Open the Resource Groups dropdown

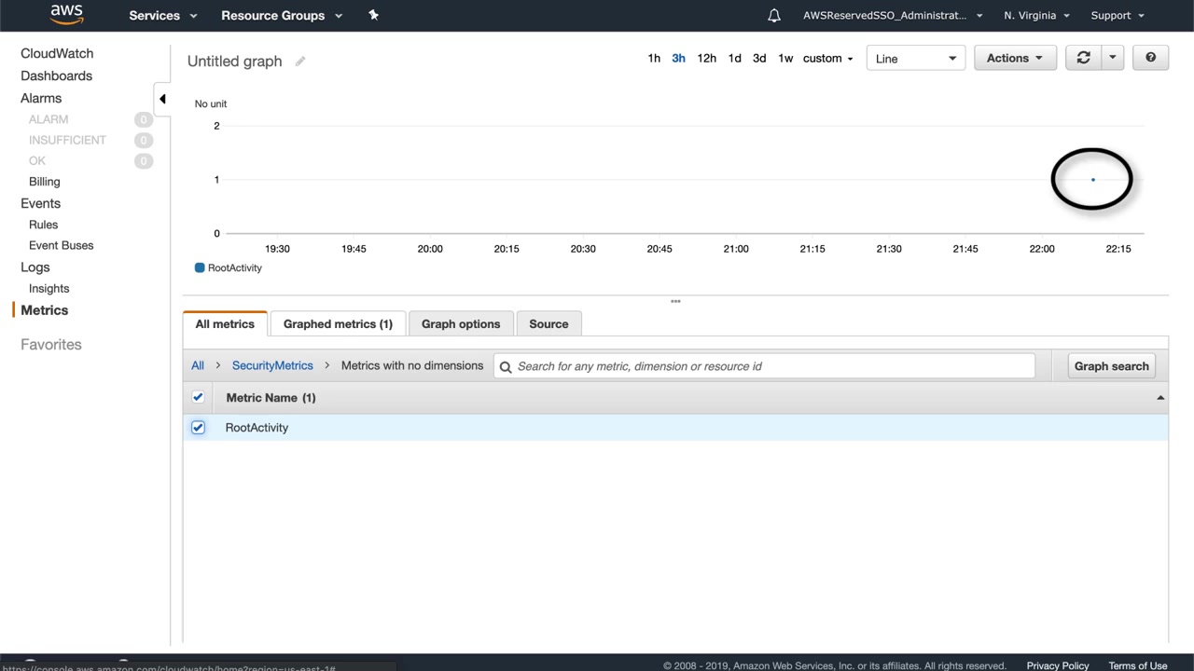coord(282,15)
